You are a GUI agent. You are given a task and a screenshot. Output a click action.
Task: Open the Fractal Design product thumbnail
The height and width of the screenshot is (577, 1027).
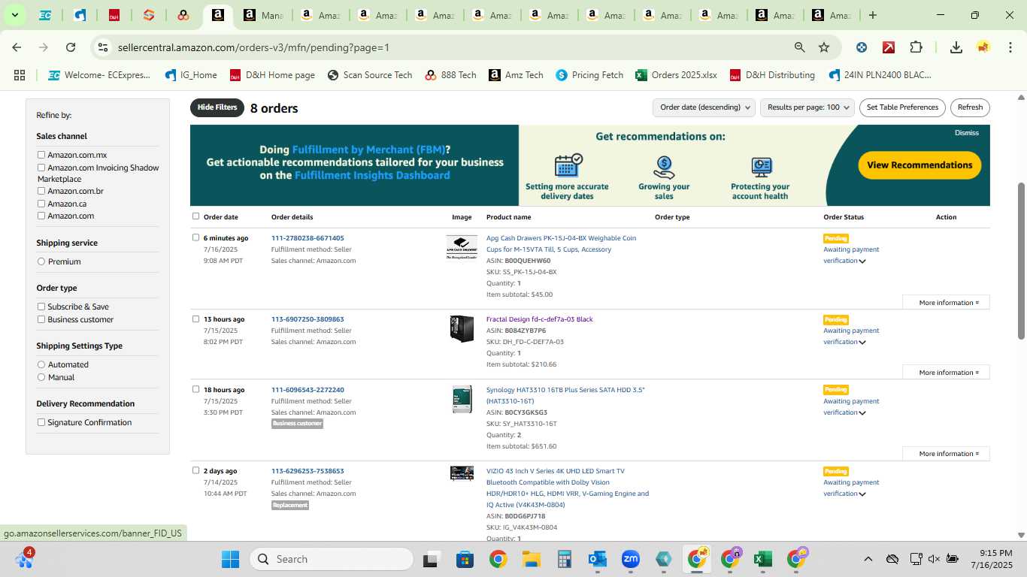(x=462, y=329)
